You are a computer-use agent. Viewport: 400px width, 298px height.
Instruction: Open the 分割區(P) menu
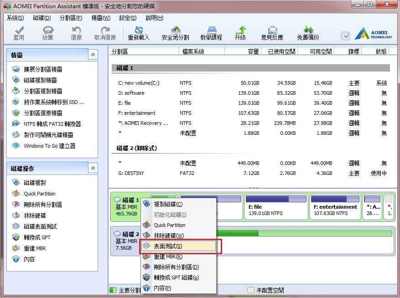pyautogui.click(x=71, y=18)
